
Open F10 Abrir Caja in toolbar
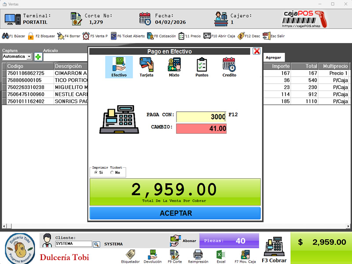(219, 36)
